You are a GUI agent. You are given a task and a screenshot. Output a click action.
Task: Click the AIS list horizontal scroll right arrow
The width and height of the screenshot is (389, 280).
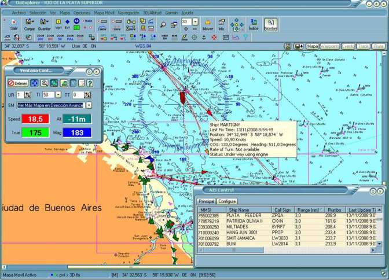click(373, 250)
